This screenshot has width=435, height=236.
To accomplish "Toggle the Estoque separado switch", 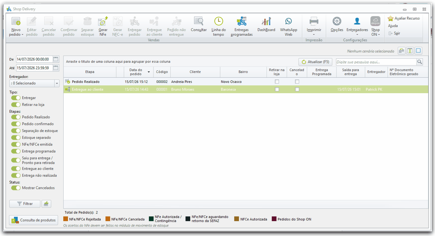I will tap(16, 138).
